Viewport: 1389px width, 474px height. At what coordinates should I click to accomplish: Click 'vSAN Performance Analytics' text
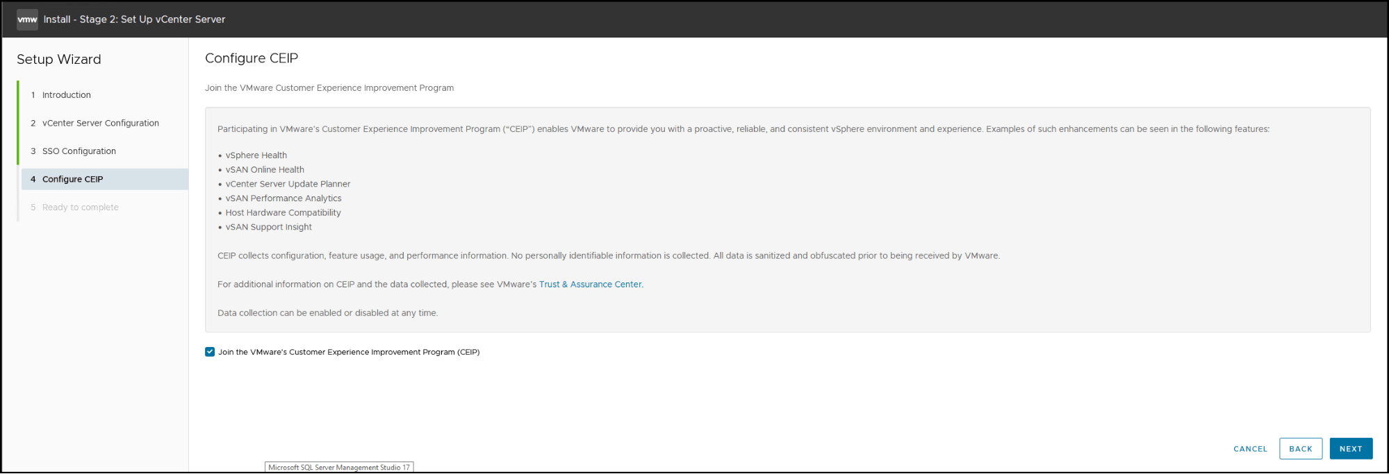coord(283,198)
